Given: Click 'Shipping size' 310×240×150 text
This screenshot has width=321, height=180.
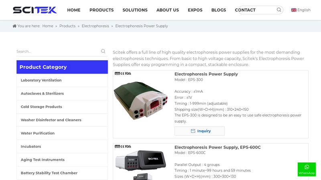Looking at the screenshot, I should tap(211, 109).
